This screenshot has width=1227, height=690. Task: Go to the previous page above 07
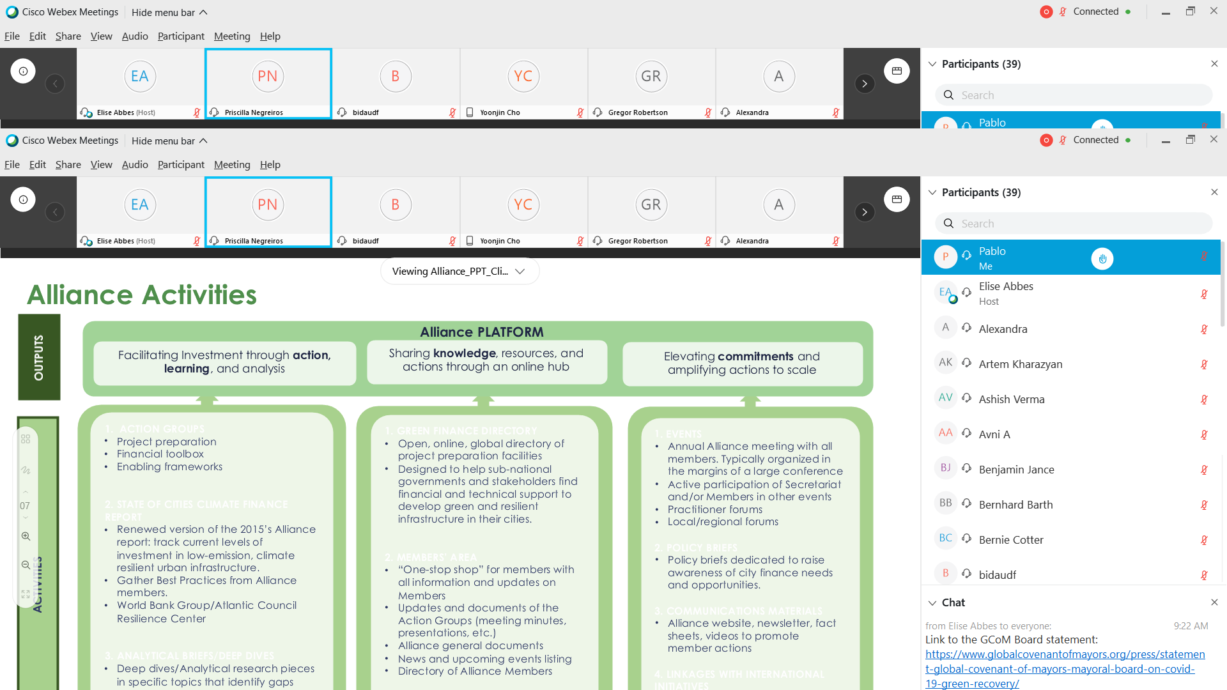click(26, 492)
